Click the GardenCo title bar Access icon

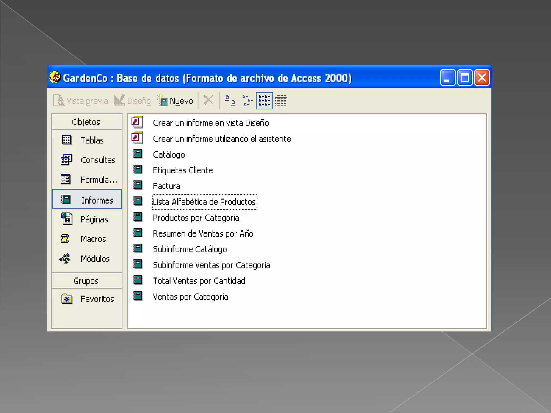(x=55, y=77)
